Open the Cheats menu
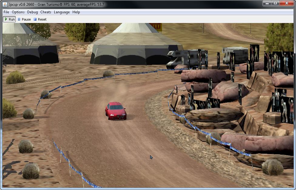 click(46, 12)
